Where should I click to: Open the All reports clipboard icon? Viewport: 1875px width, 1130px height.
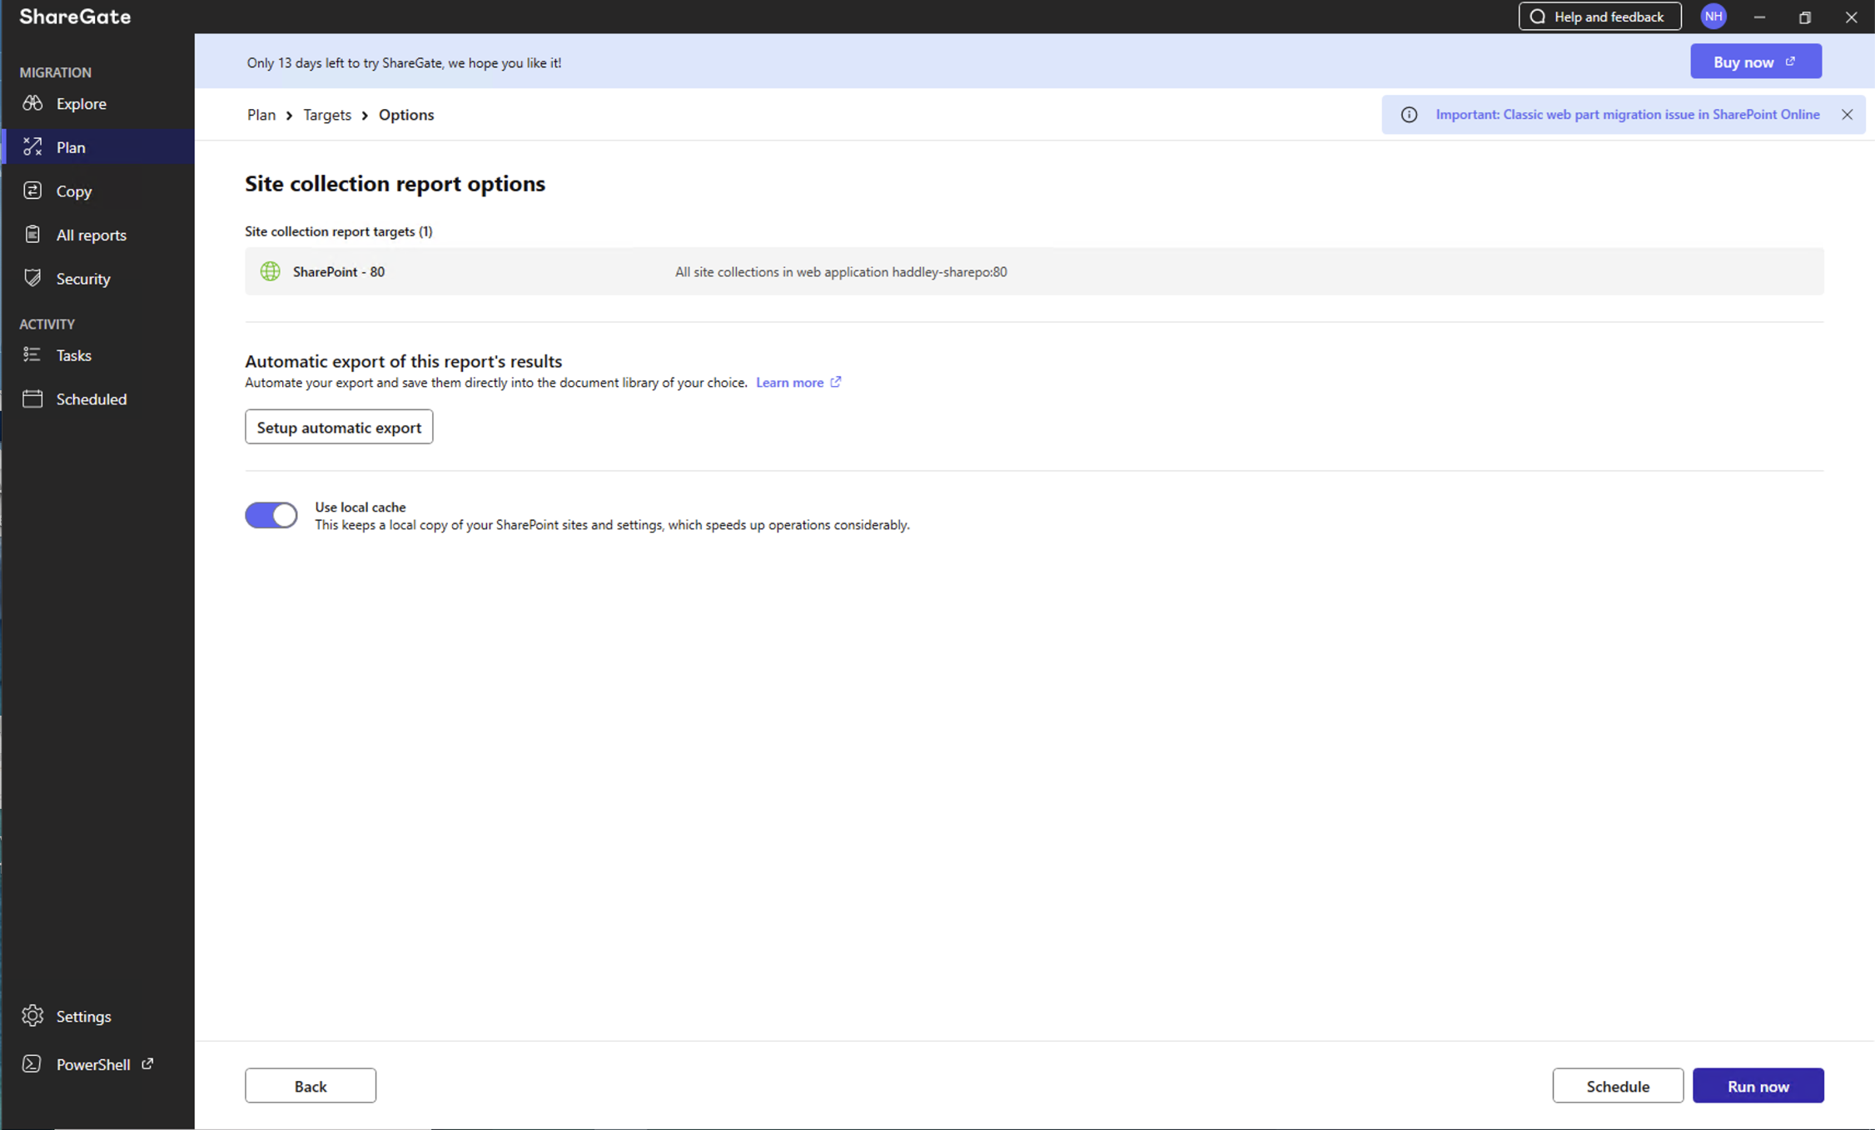click(32, 235)
